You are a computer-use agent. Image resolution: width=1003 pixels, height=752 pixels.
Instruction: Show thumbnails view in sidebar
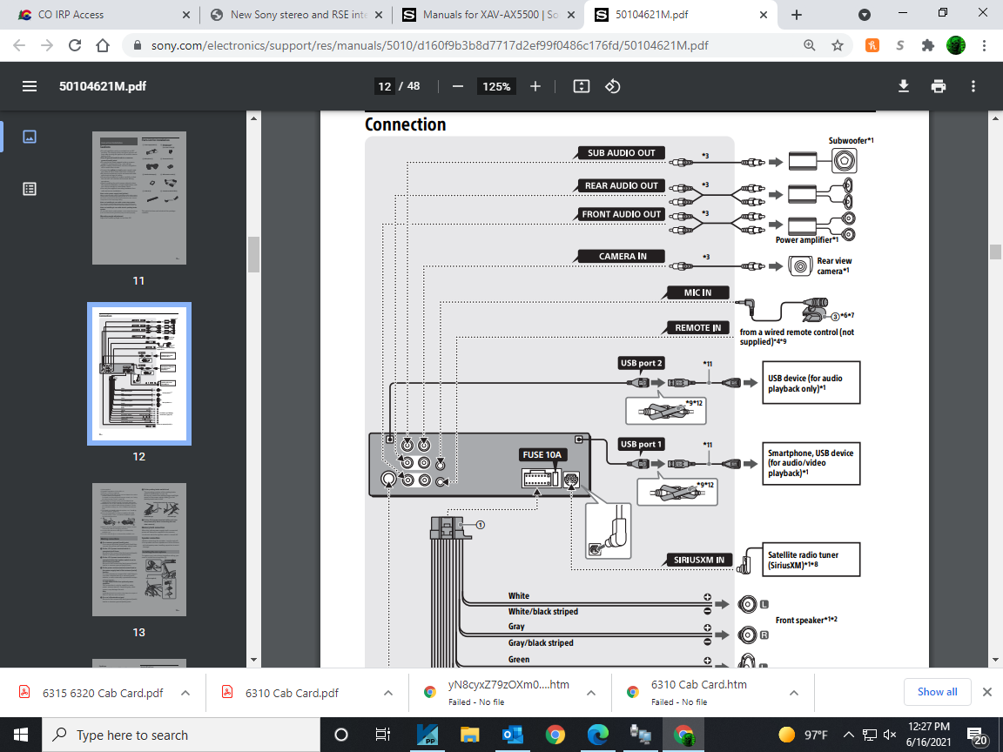(30, 136)
